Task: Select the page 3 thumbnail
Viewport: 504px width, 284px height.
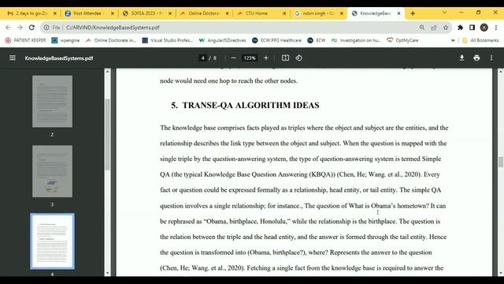Action: tap(53, 171)
